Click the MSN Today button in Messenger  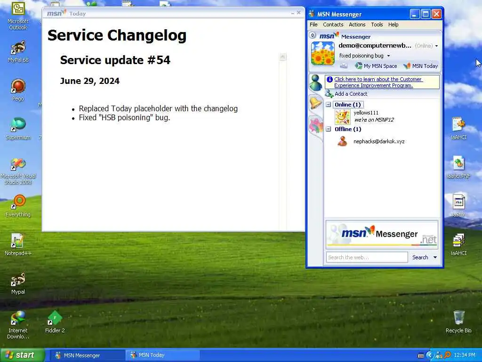click(420, 66)
